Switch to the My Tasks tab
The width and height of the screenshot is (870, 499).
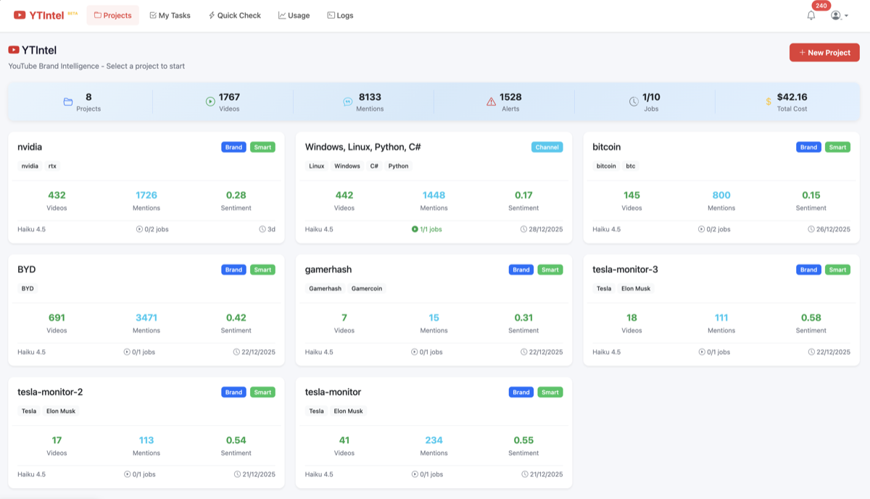pyautogui.click(x=170, y=14)
